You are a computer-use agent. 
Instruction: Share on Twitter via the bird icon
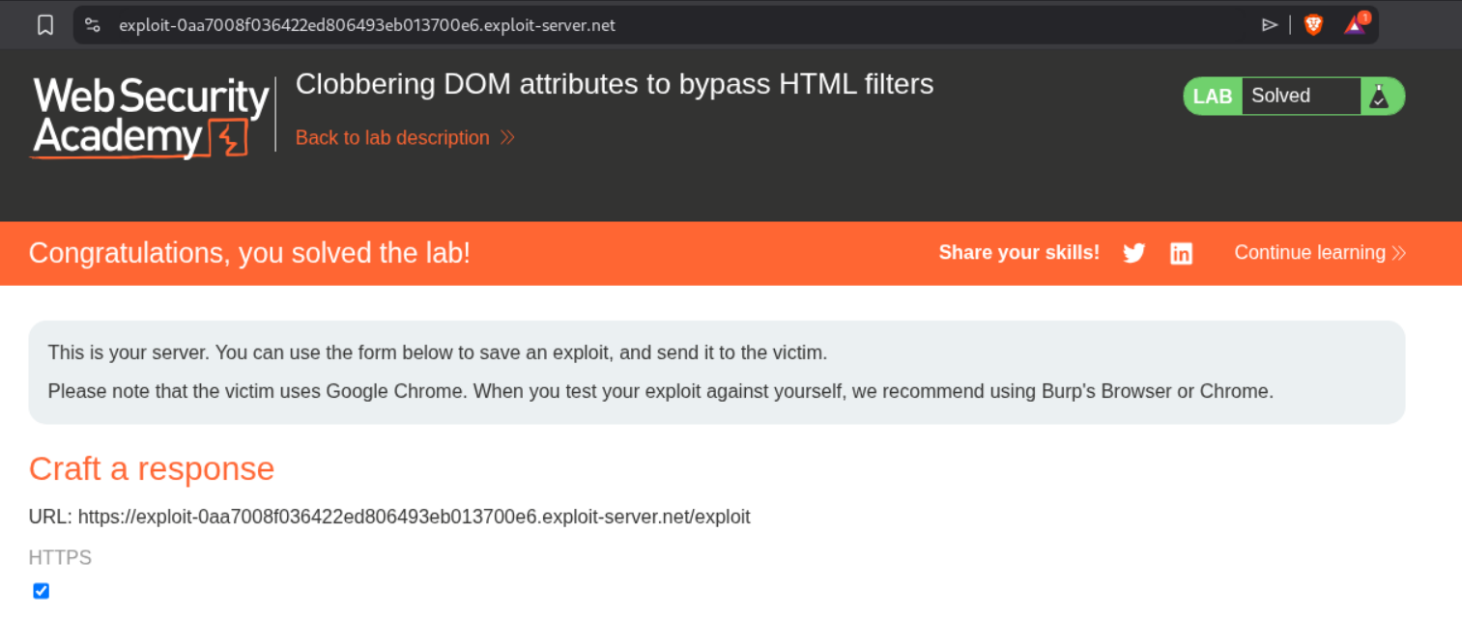[1133, 253]
